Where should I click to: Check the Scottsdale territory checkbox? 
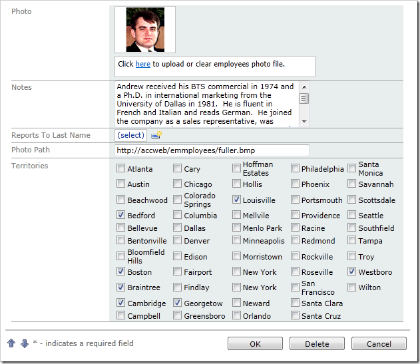351,199
